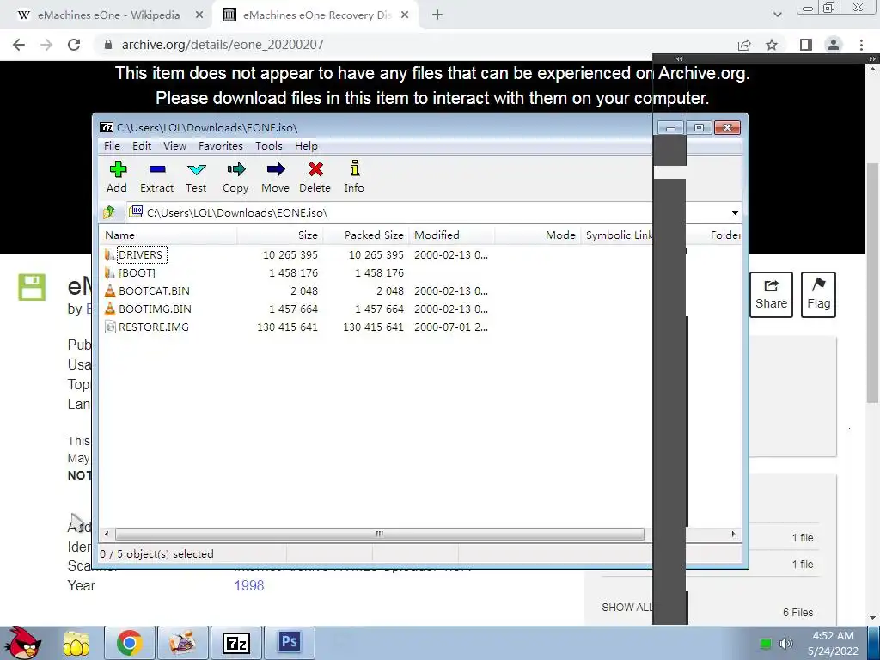Open Chrome from the taskbar
The height and width of the screenshot is (660, 880).
click(x=130, y=643)
